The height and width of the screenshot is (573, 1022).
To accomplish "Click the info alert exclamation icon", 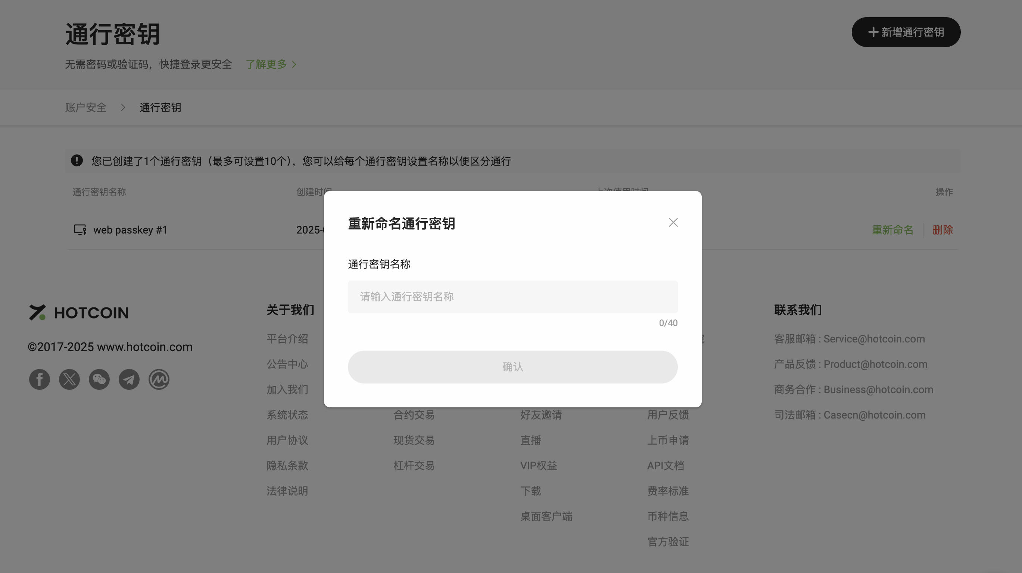I will pos(77,161).
